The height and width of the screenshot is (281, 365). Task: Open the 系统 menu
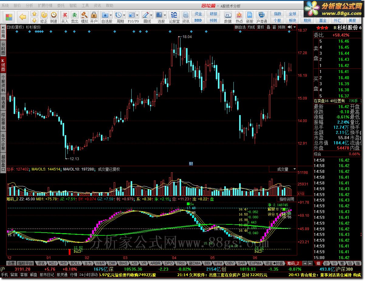pos(5,5)
